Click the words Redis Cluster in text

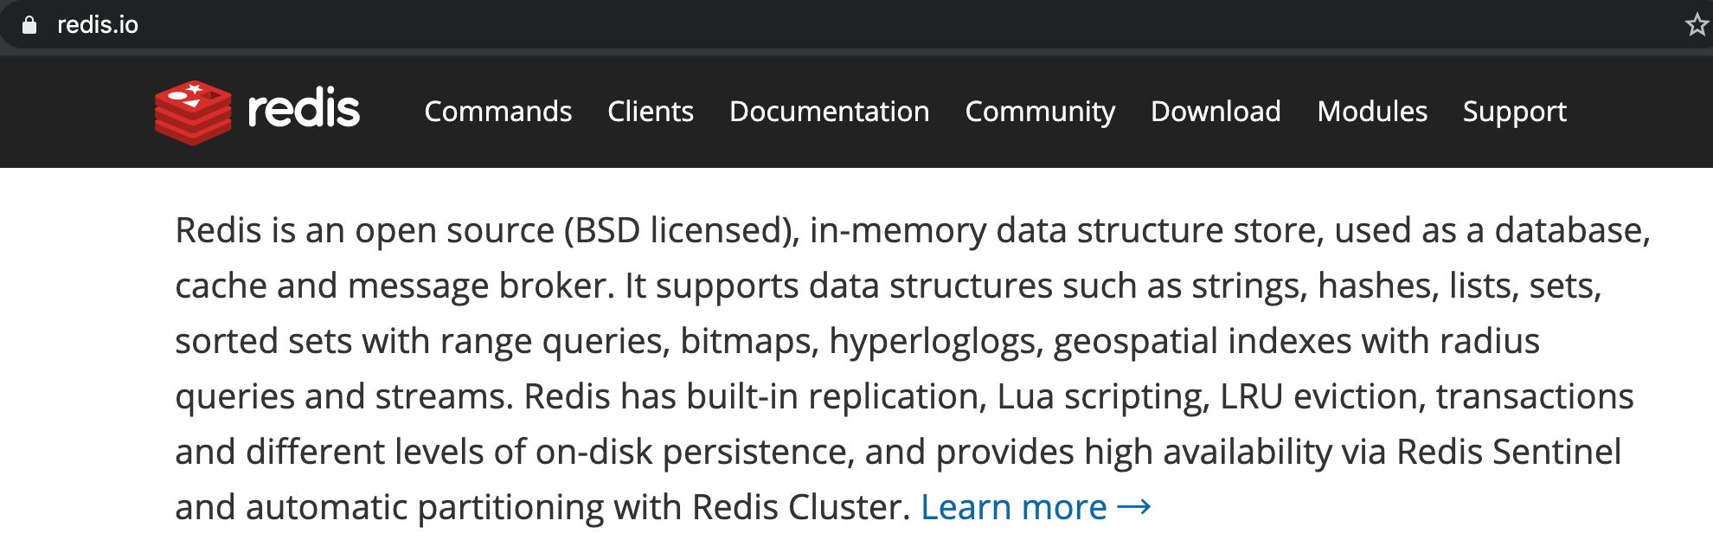[x=801, y=507]
